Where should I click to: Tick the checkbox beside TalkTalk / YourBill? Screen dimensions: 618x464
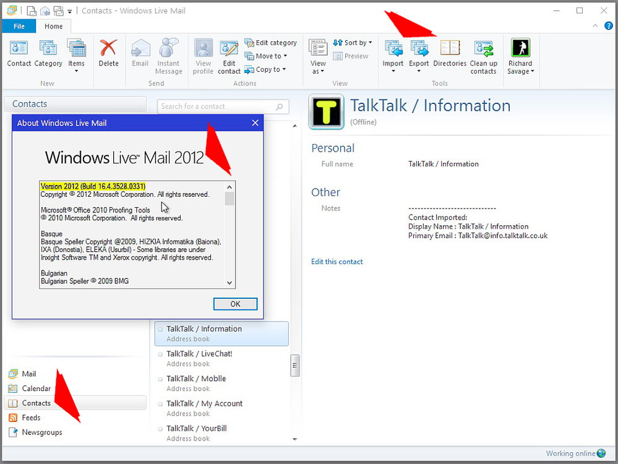160,429
